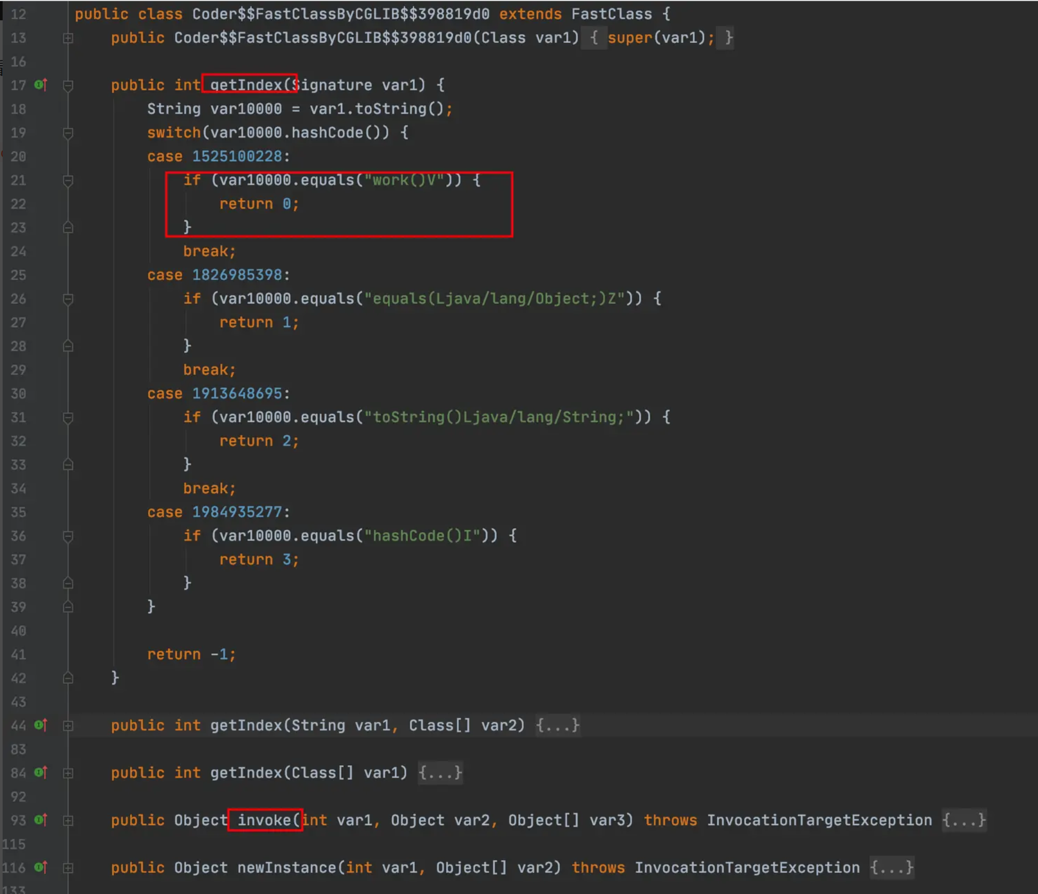Click the "hashCode()I" string literal
1038x894 pixels.
[x=422, y=535]
